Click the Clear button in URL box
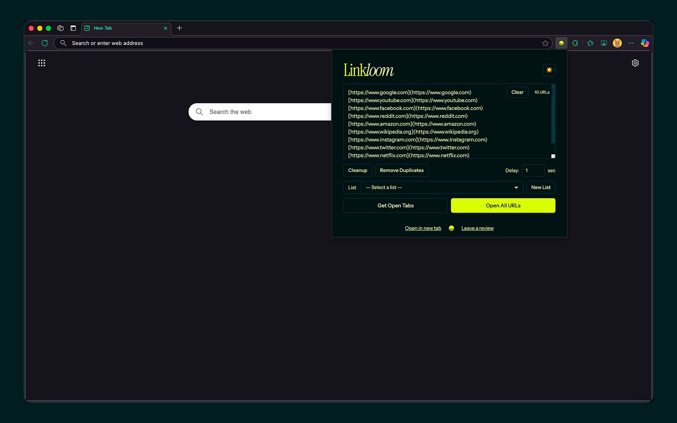Image resolution: width=677 pixels, height=423 pixels. [x=517, y=93]
